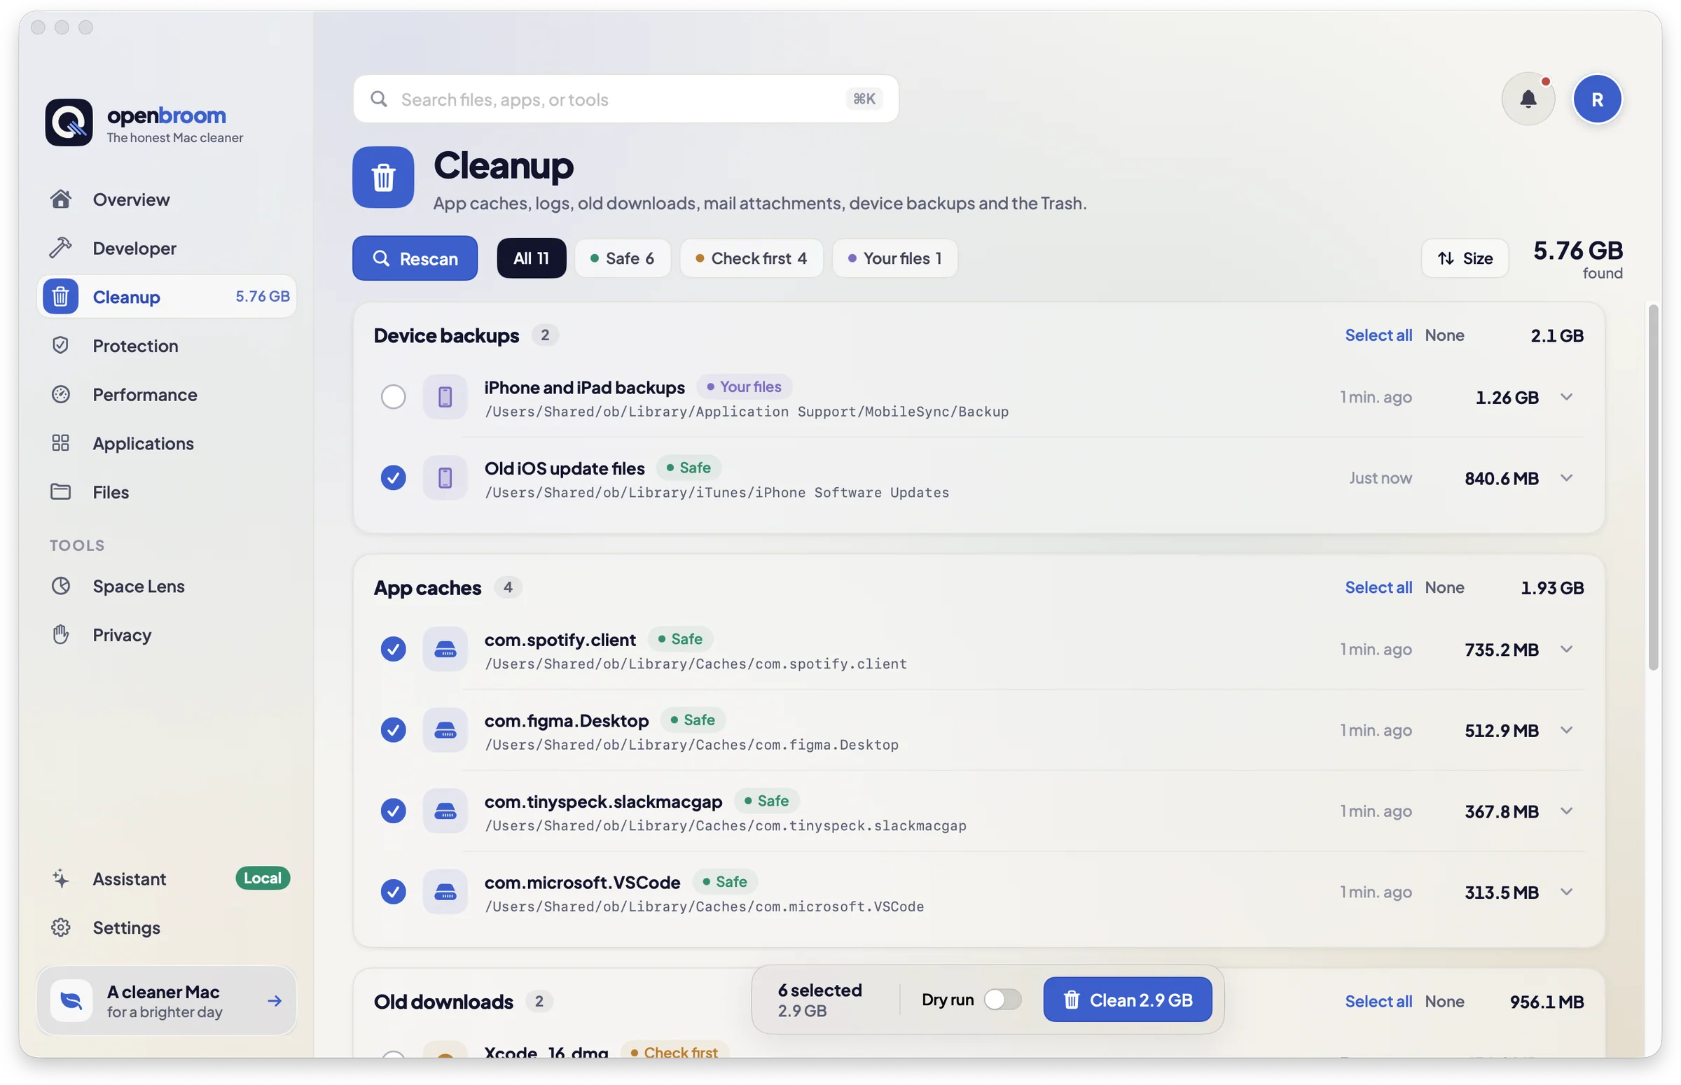Click the Assistant sparkle icon
This screenshot has height=1085, width=1681.
tap(61, 878)
